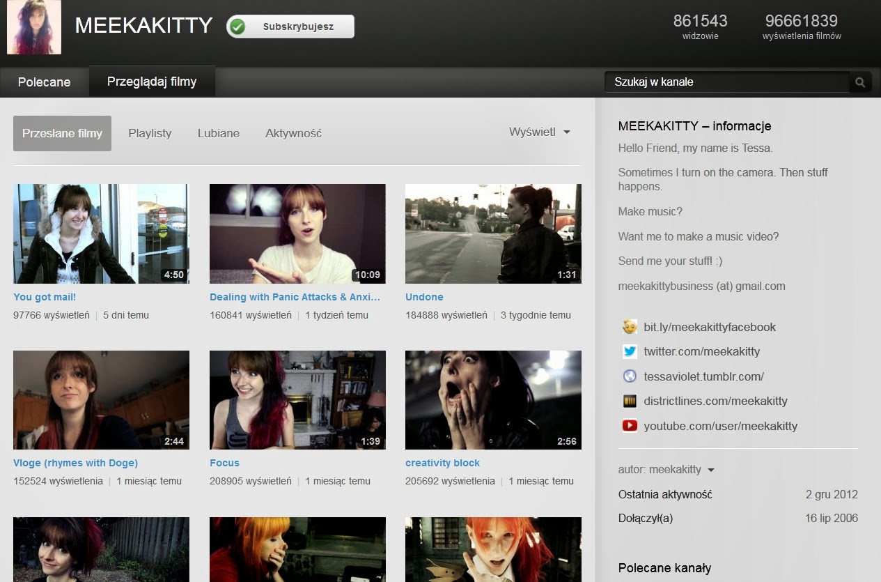The height and width of the screenshot is (582, 881).
Task: Click the 152524 wyświetlenia view count
Action: (58, 481)
